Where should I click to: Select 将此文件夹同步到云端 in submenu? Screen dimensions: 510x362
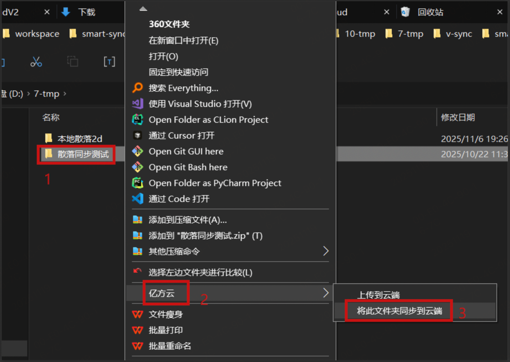pyautogui.click(x=399, y=311)
